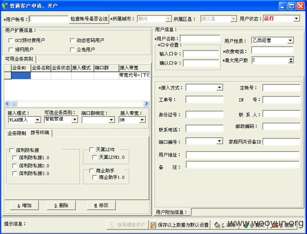Click the 身份证号 input field
Viewport: 307px width, 234px height.
click(204, 114)
